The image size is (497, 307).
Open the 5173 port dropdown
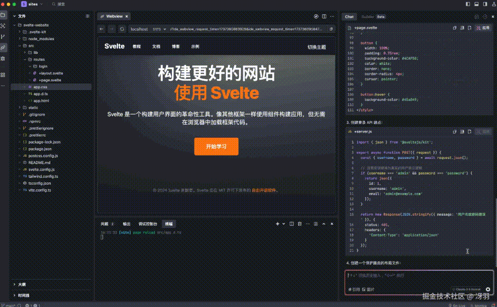(x=159, y=29)
